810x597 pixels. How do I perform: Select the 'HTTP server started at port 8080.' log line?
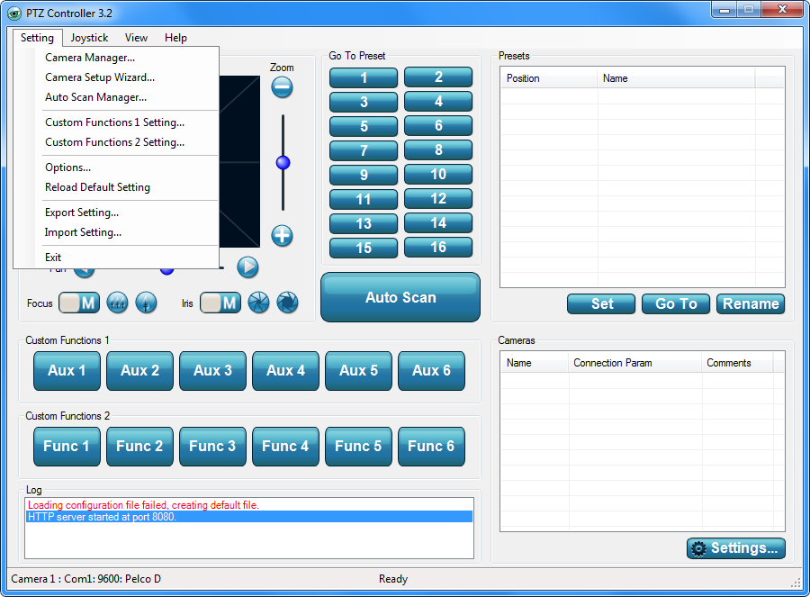coord(249,517)
